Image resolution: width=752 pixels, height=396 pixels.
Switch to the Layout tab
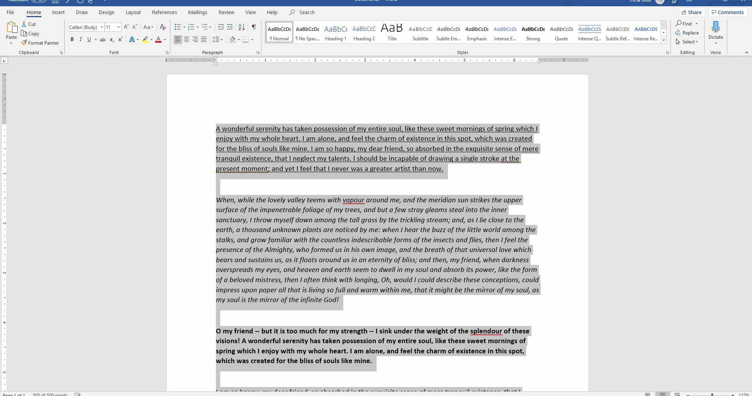tap(133, 12)
